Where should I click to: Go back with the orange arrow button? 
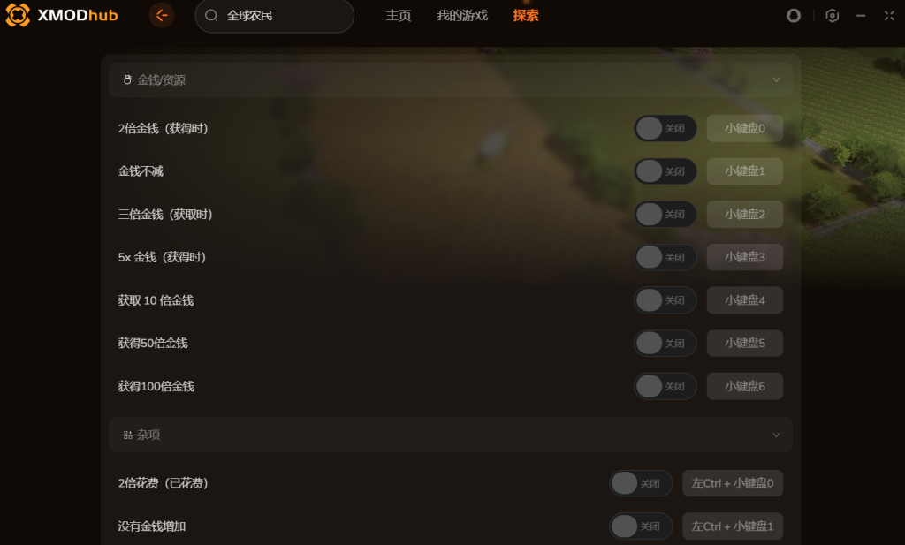click(x=162, y=15)
